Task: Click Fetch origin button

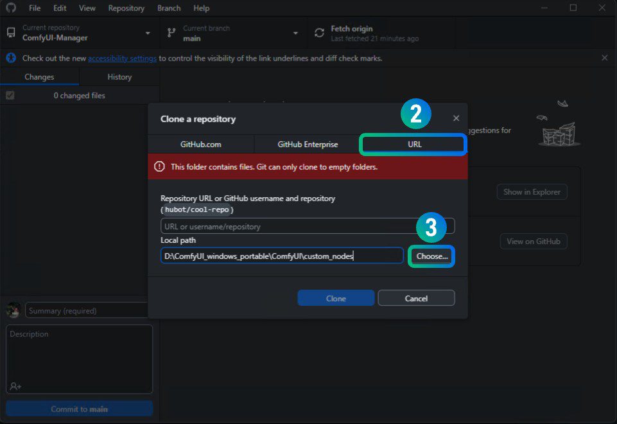Action: (381, 33)
